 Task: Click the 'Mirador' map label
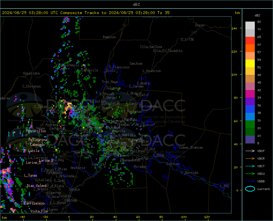pos(140,167)
